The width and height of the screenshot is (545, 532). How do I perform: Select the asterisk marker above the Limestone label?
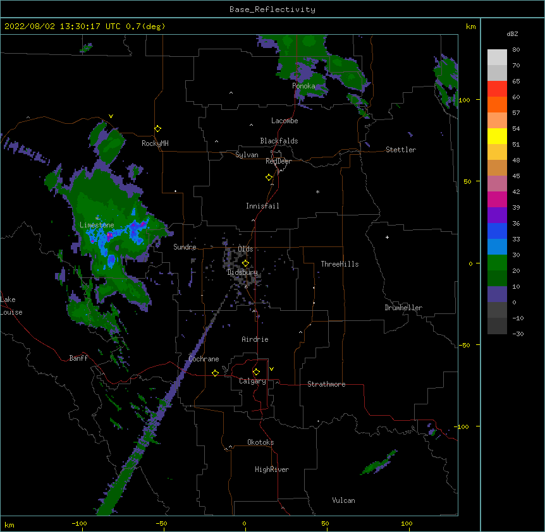click(97, 218)
